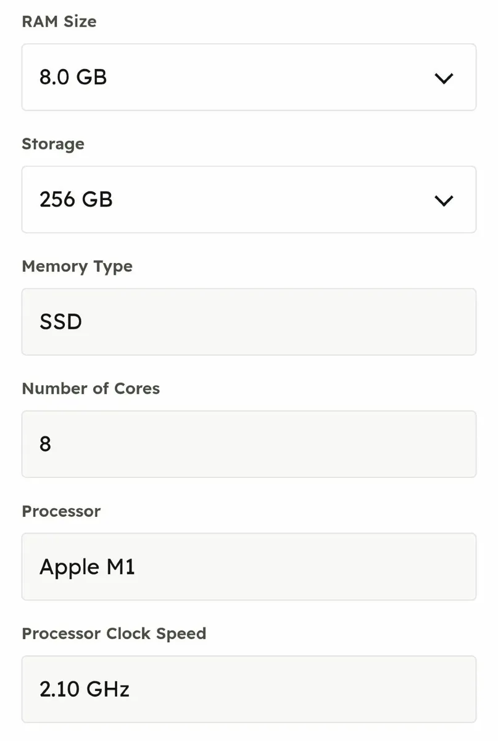
Task: Click the 'Processor' label above Apple M1
Action: [61, 511]
